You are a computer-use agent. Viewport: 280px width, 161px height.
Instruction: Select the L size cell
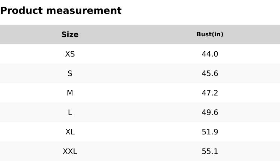tap(70, 112)
